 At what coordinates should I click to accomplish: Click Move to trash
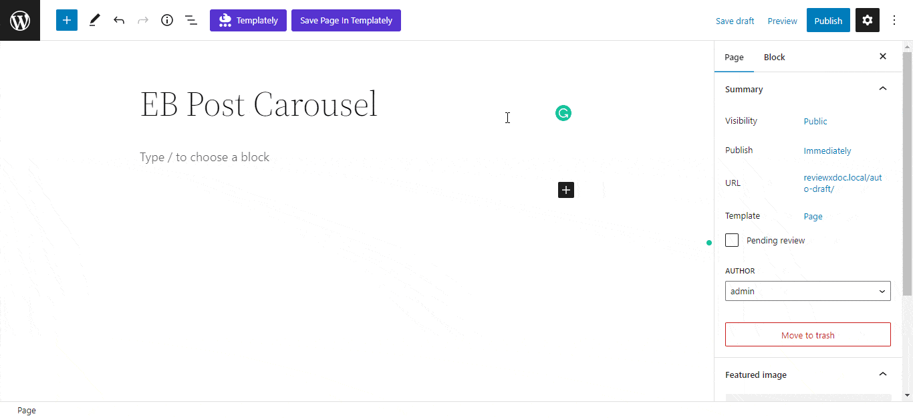(x=808, y=334)
